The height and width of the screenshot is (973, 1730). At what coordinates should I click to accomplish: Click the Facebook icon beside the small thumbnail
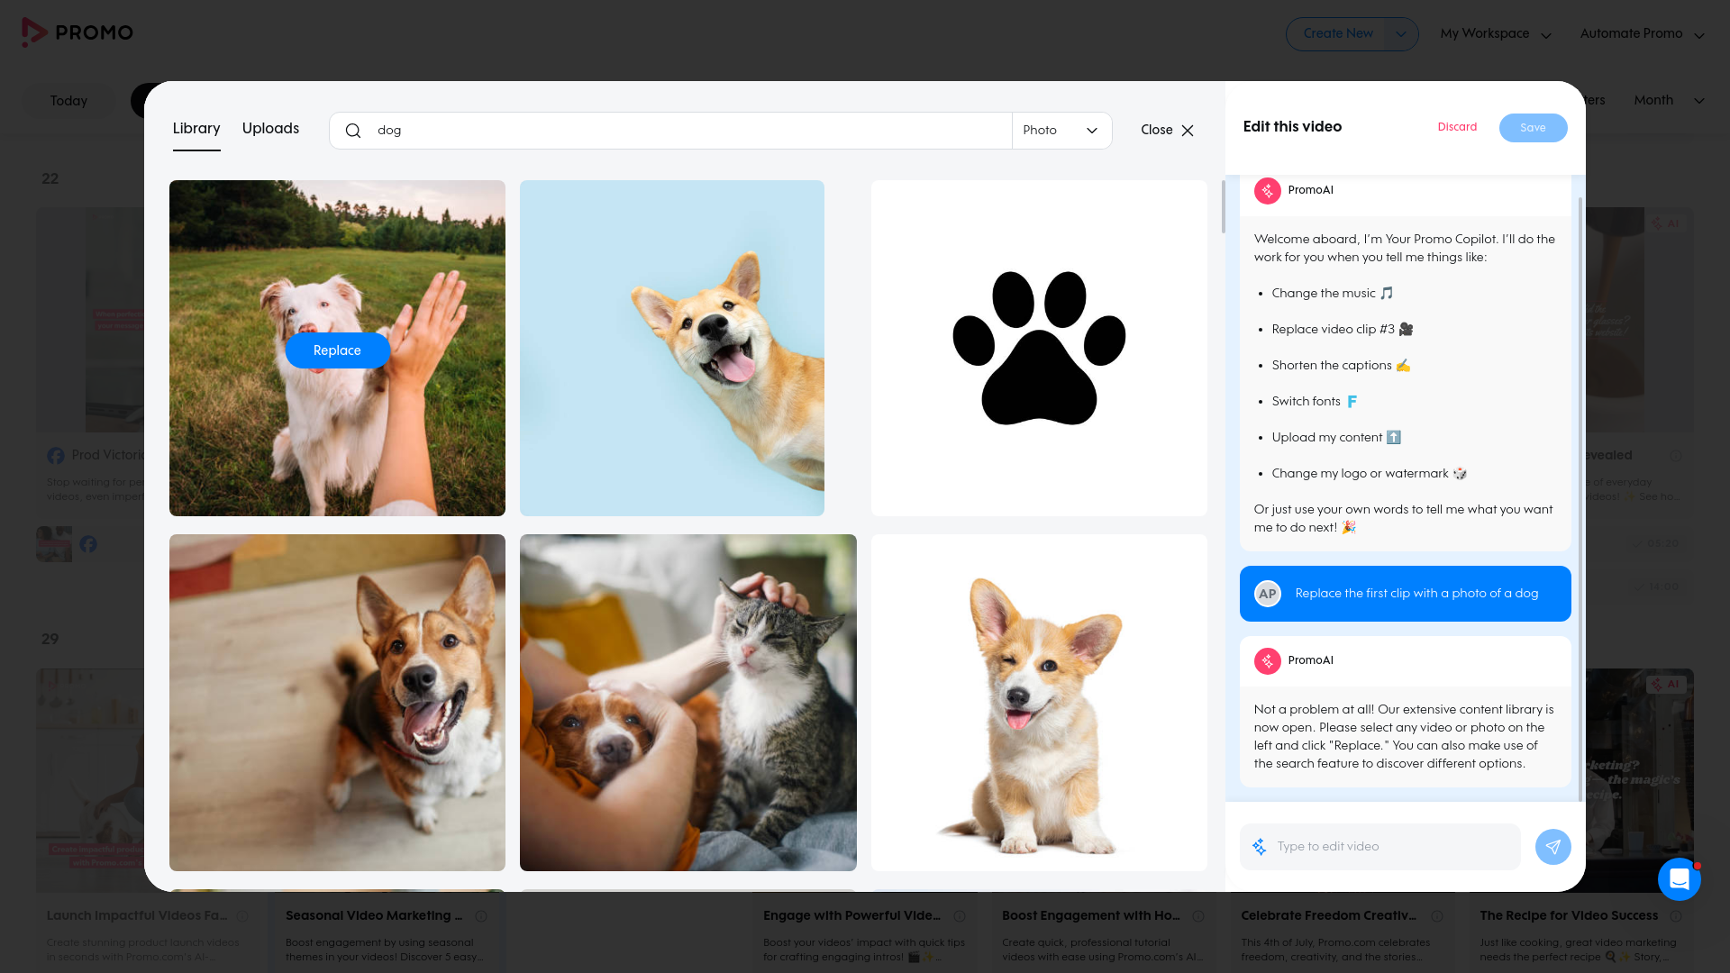pos(88,544)
